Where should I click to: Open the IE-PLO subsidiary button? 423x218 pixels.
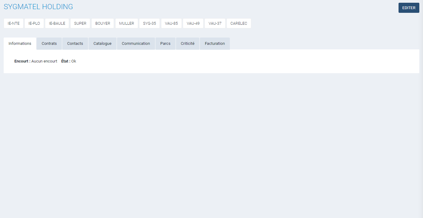34,23
